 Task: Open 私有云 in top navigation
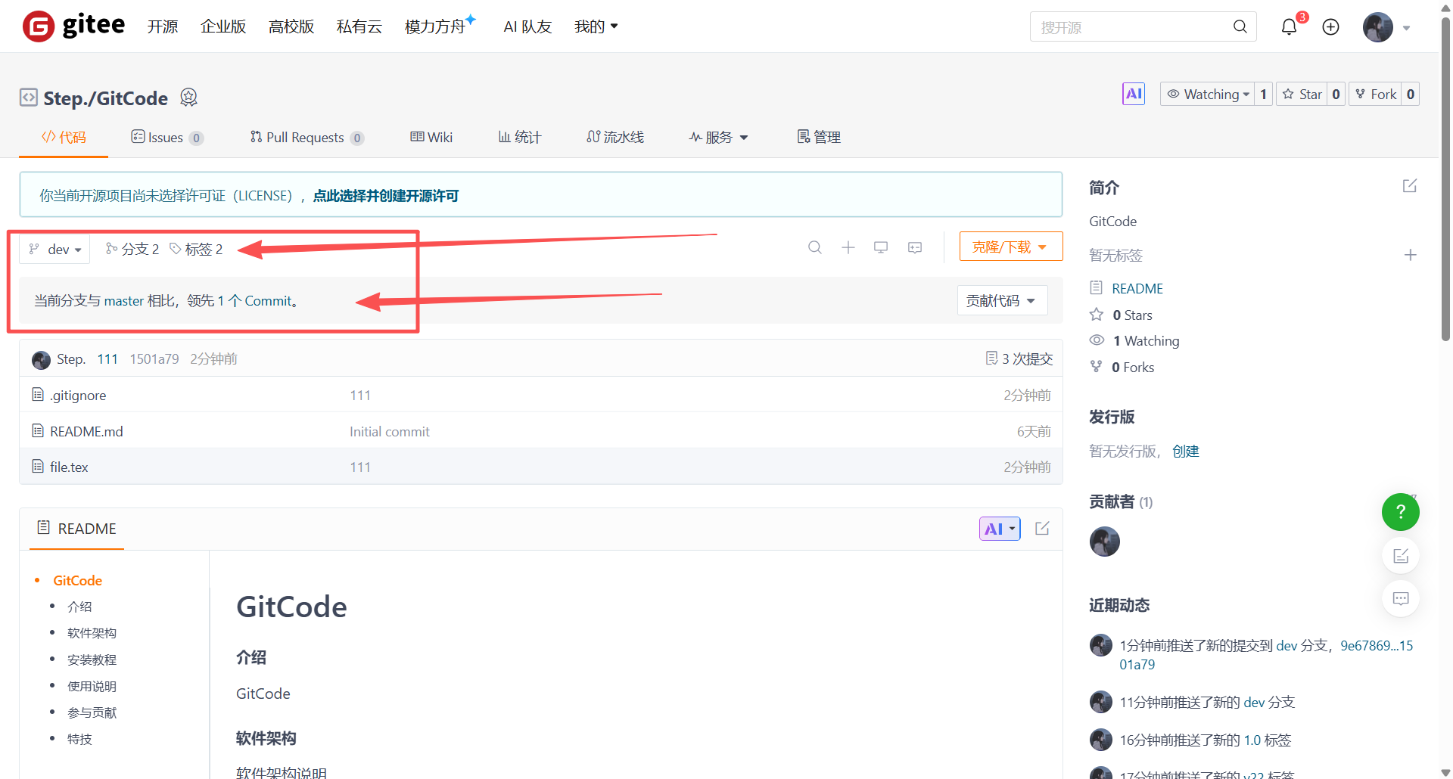point(359,26)
